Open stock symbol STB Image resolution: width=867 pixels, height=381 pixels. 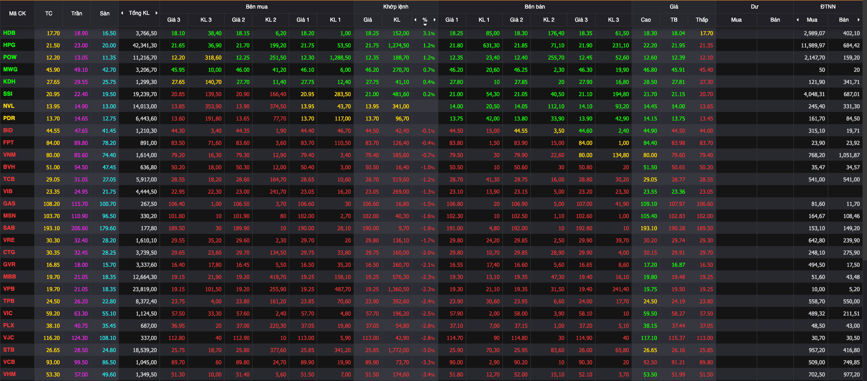[9, 350]
